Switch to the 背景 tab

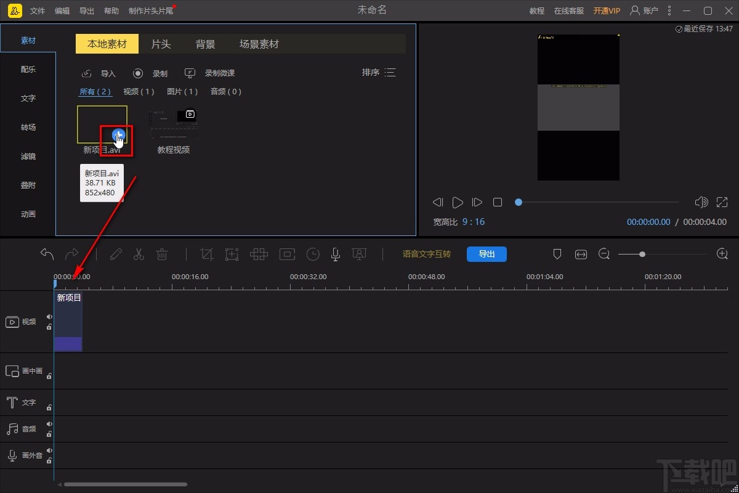206,44
